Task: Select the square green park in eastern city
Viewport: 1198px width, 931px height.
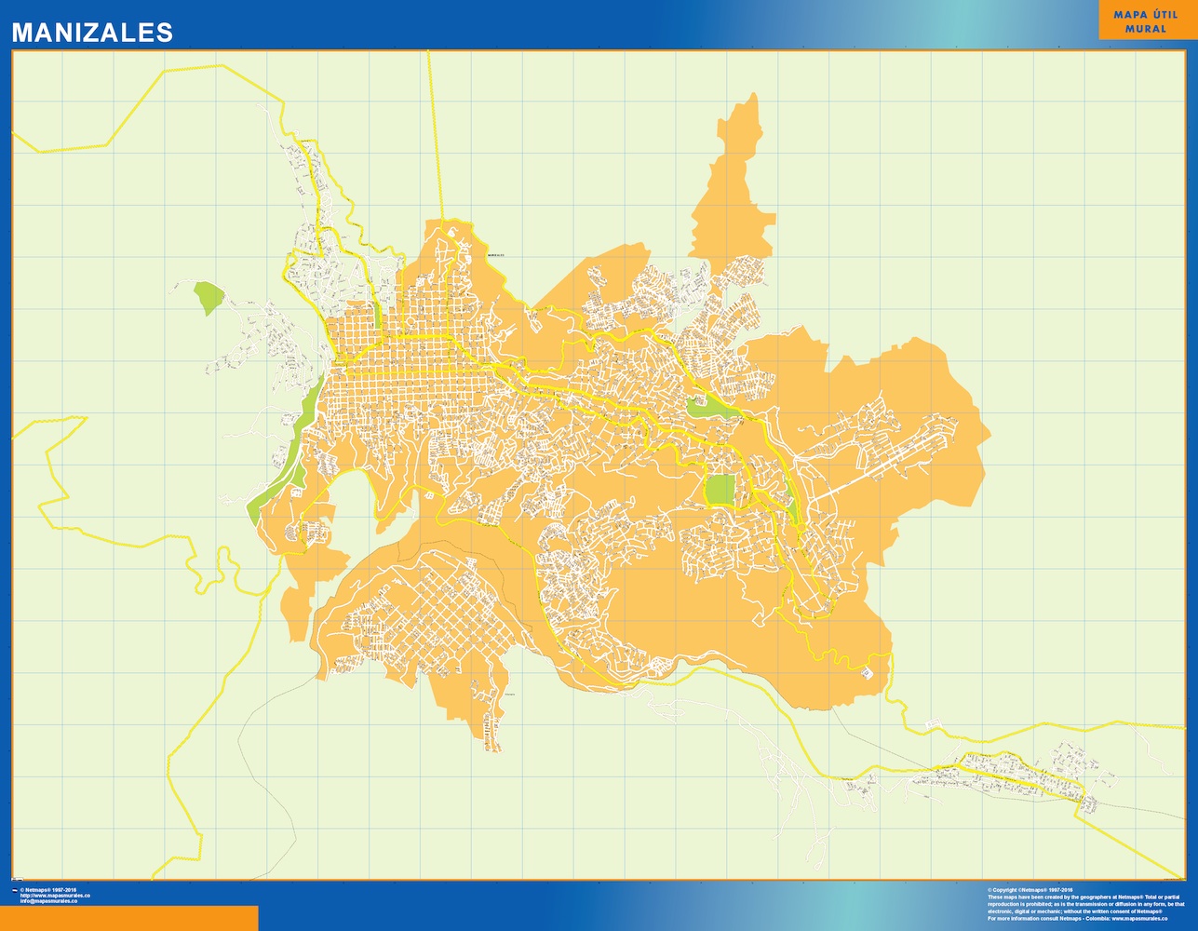Action: [720, 490]
